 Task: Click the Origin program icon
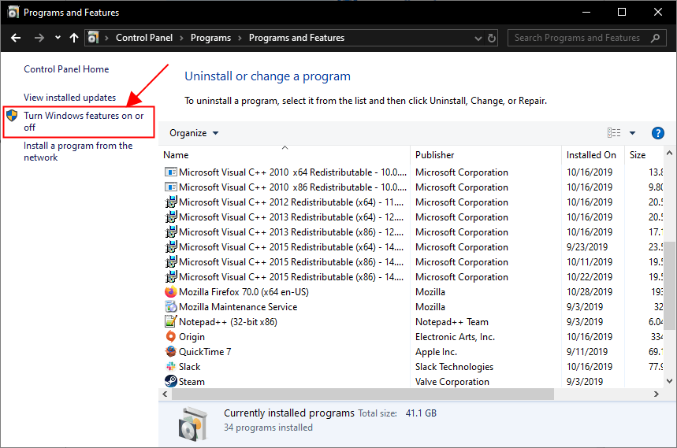pyautogui.click(x=171, y=337)
